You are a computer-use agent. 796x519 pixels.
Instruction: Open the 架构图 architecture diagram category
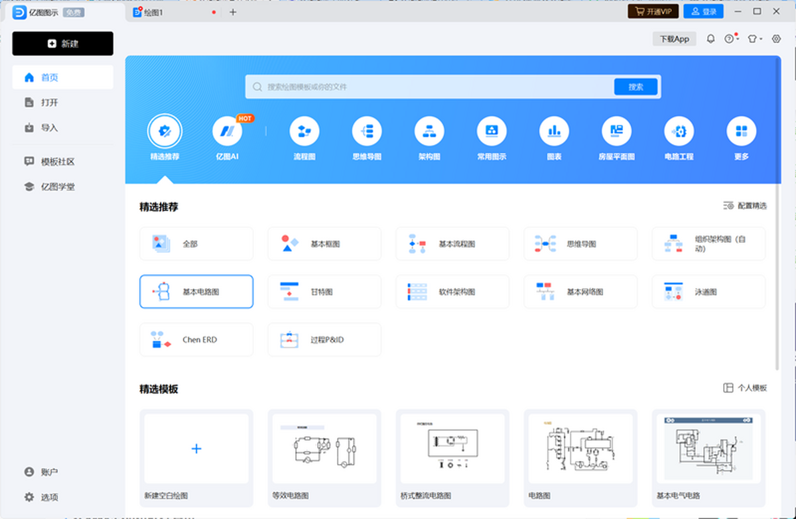point(429,133)
